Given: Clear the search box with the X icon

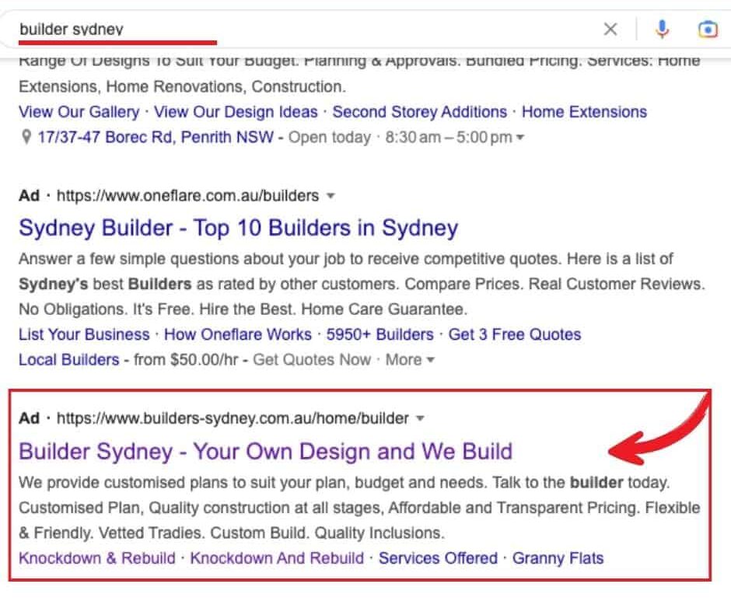Looking at the screenshot, I should (610, 30).
